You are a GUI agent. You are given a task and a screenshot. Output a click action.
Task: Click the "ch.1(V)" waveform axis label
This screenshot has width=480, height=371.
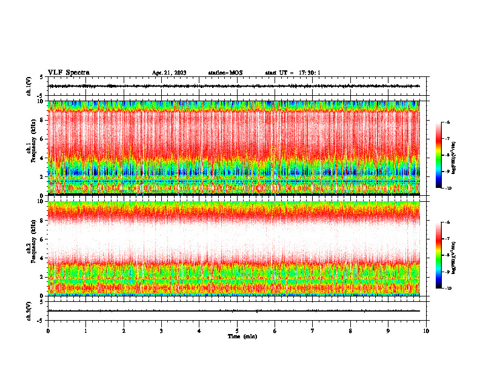pyautogui.click(x=29, y=86)
